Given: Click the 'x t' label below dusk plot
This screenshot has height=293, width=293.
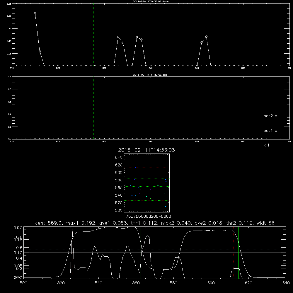Looking at the screenshot, I should pyautogui.click(x=266, y=145).
